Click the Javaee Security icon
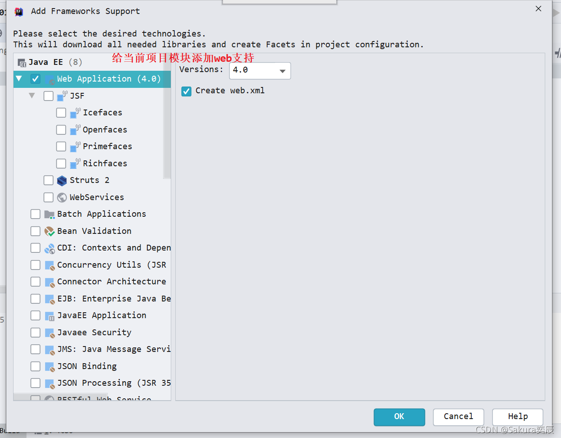Screen dimensions: 561x438 50,333
